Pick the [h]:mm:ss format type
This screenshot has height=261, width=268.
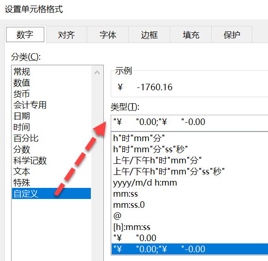coord(190,227)
